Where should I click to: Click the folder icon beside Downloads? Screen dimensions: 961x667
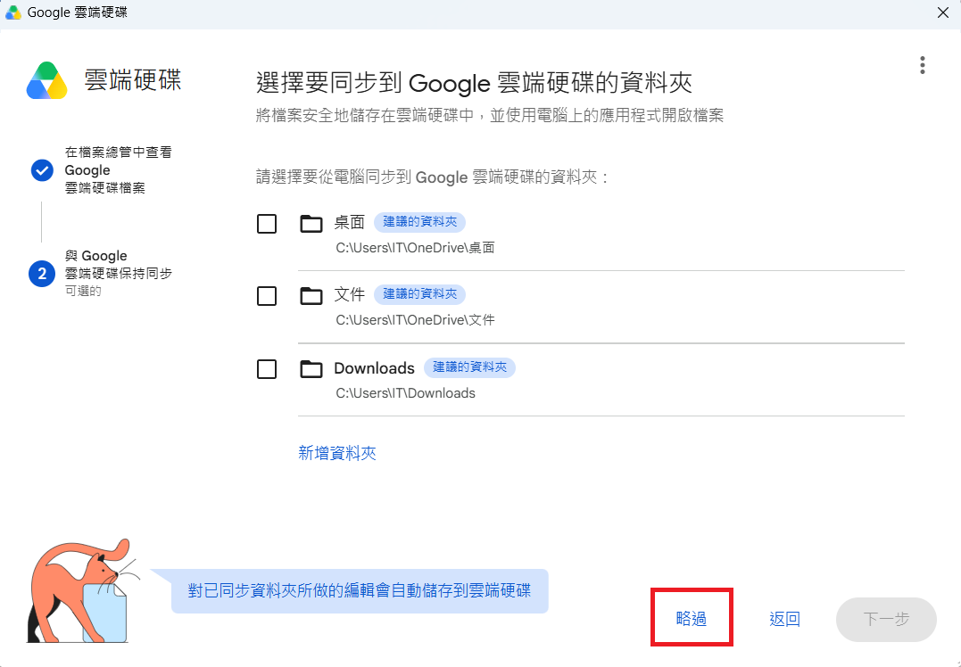(311, 368)
